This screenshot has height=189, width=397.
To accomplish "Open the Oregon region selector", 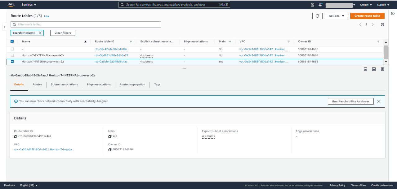I will [366, 5].
